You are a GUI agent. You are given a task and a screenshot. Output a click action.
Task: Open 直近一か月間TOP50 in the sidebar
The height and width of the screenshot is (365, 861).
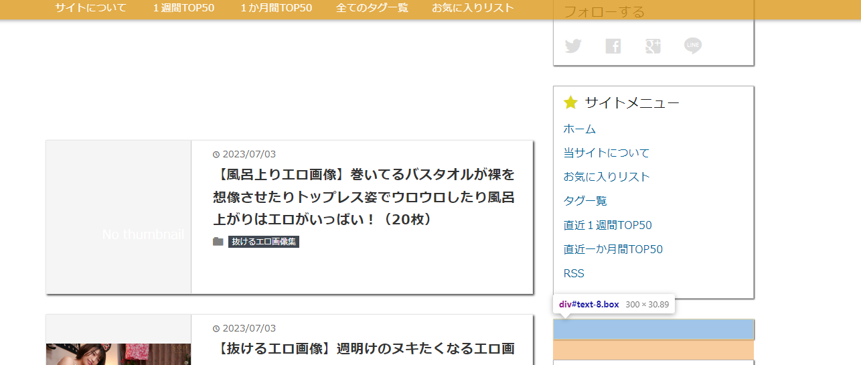pos(613,249)
